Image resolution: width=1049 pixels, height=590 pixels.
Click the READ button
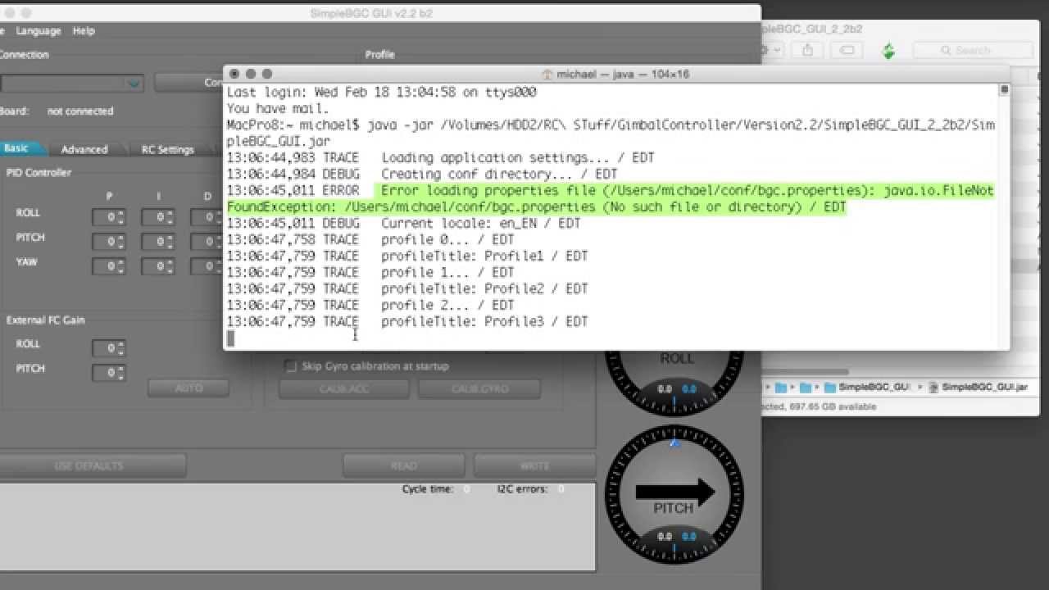coord(404,465)
